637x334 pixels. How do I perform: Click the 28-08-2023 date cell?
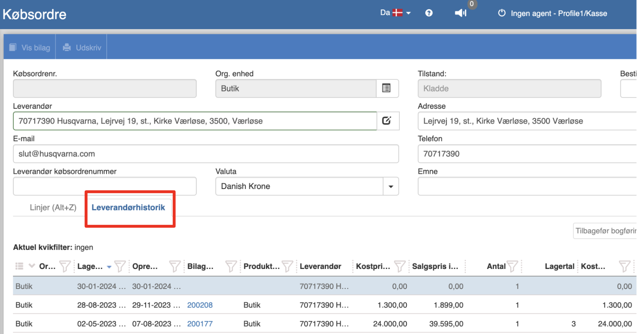pos(101,305)
